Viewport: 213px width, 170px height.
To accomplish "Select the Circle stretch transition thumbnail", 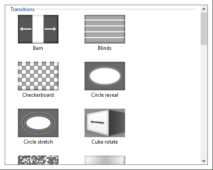I will pyautogui.click(x=38, y=123).
